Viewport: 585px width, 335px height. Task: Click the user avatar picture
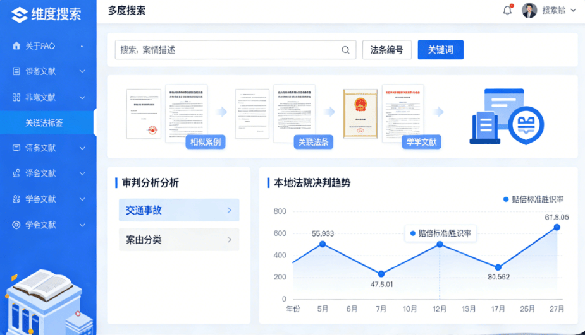click(529, 10)
